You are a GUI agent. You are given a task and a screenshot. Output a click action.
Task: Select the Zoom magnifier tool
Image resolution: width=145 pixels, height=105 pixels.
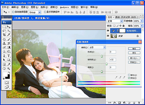(9, 69)
